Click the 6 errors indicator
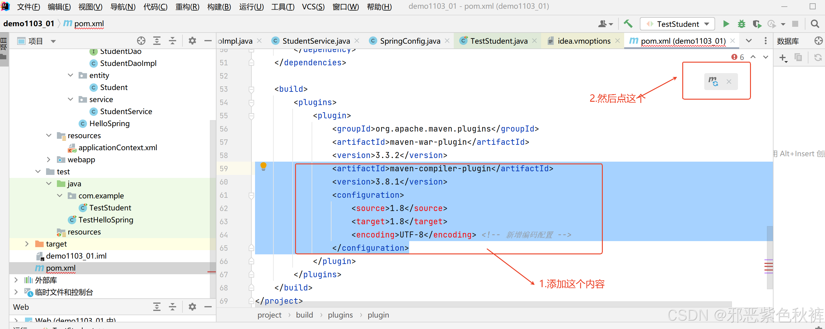 click(x=738, y=57)
